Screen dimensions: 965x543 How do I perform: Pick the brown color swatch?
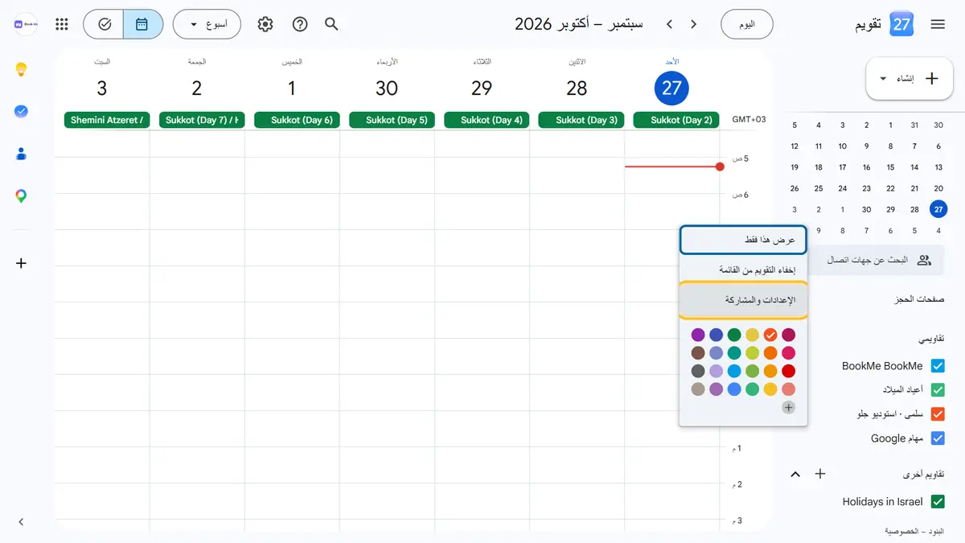coord(698,353)
